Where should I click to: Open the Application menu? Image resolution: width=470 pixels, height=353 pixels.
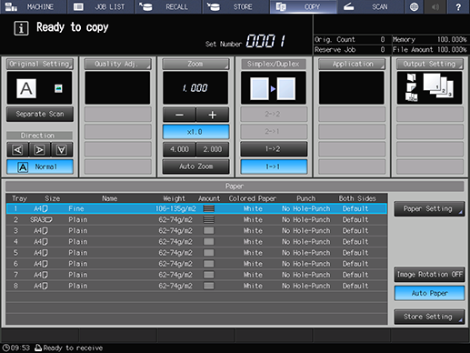pyautogui.click(x=352, y=64)
